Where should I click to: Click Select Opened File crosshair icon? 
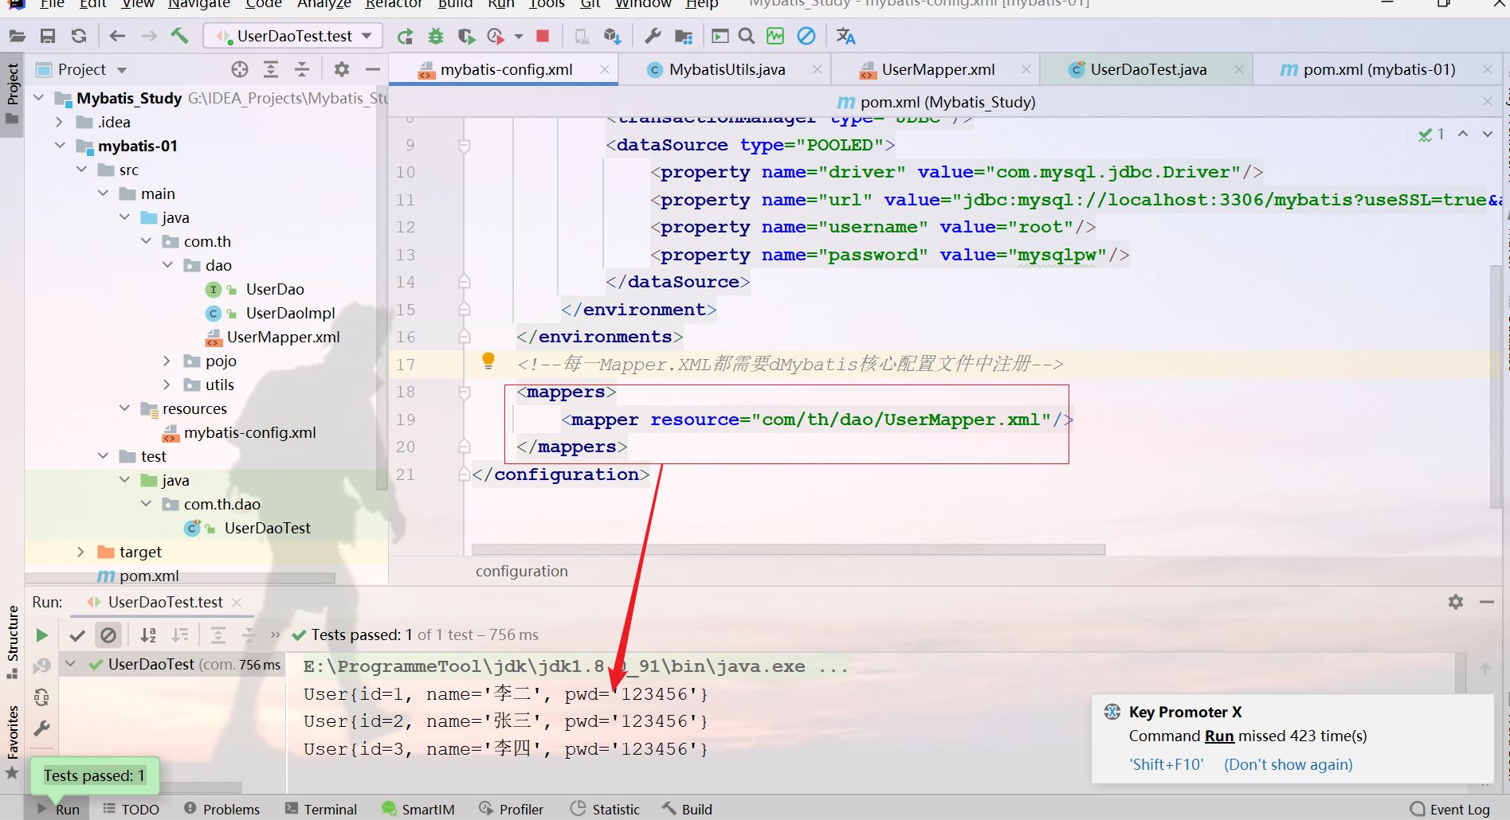pos(239,69)
